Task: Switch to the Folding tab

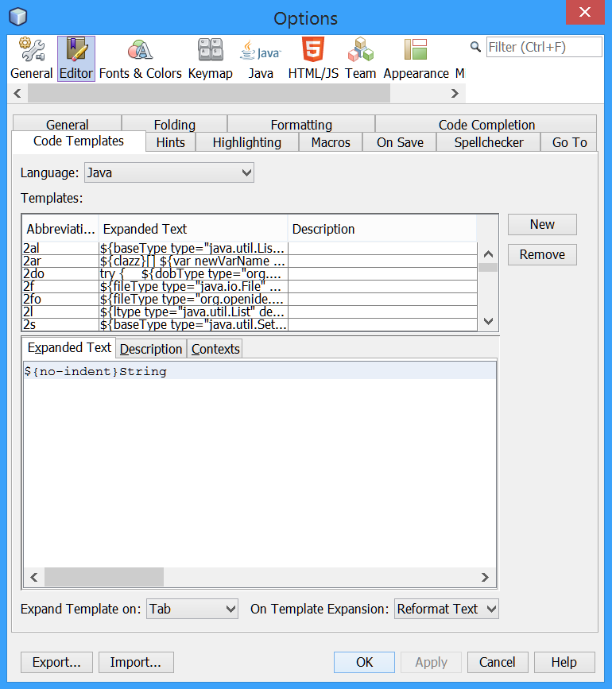Action: click(x=174, y=124)
